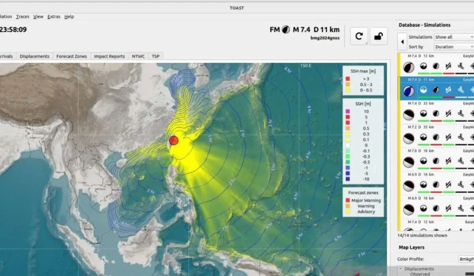Collapse the Database panel with left arrow

click(402, 42)
